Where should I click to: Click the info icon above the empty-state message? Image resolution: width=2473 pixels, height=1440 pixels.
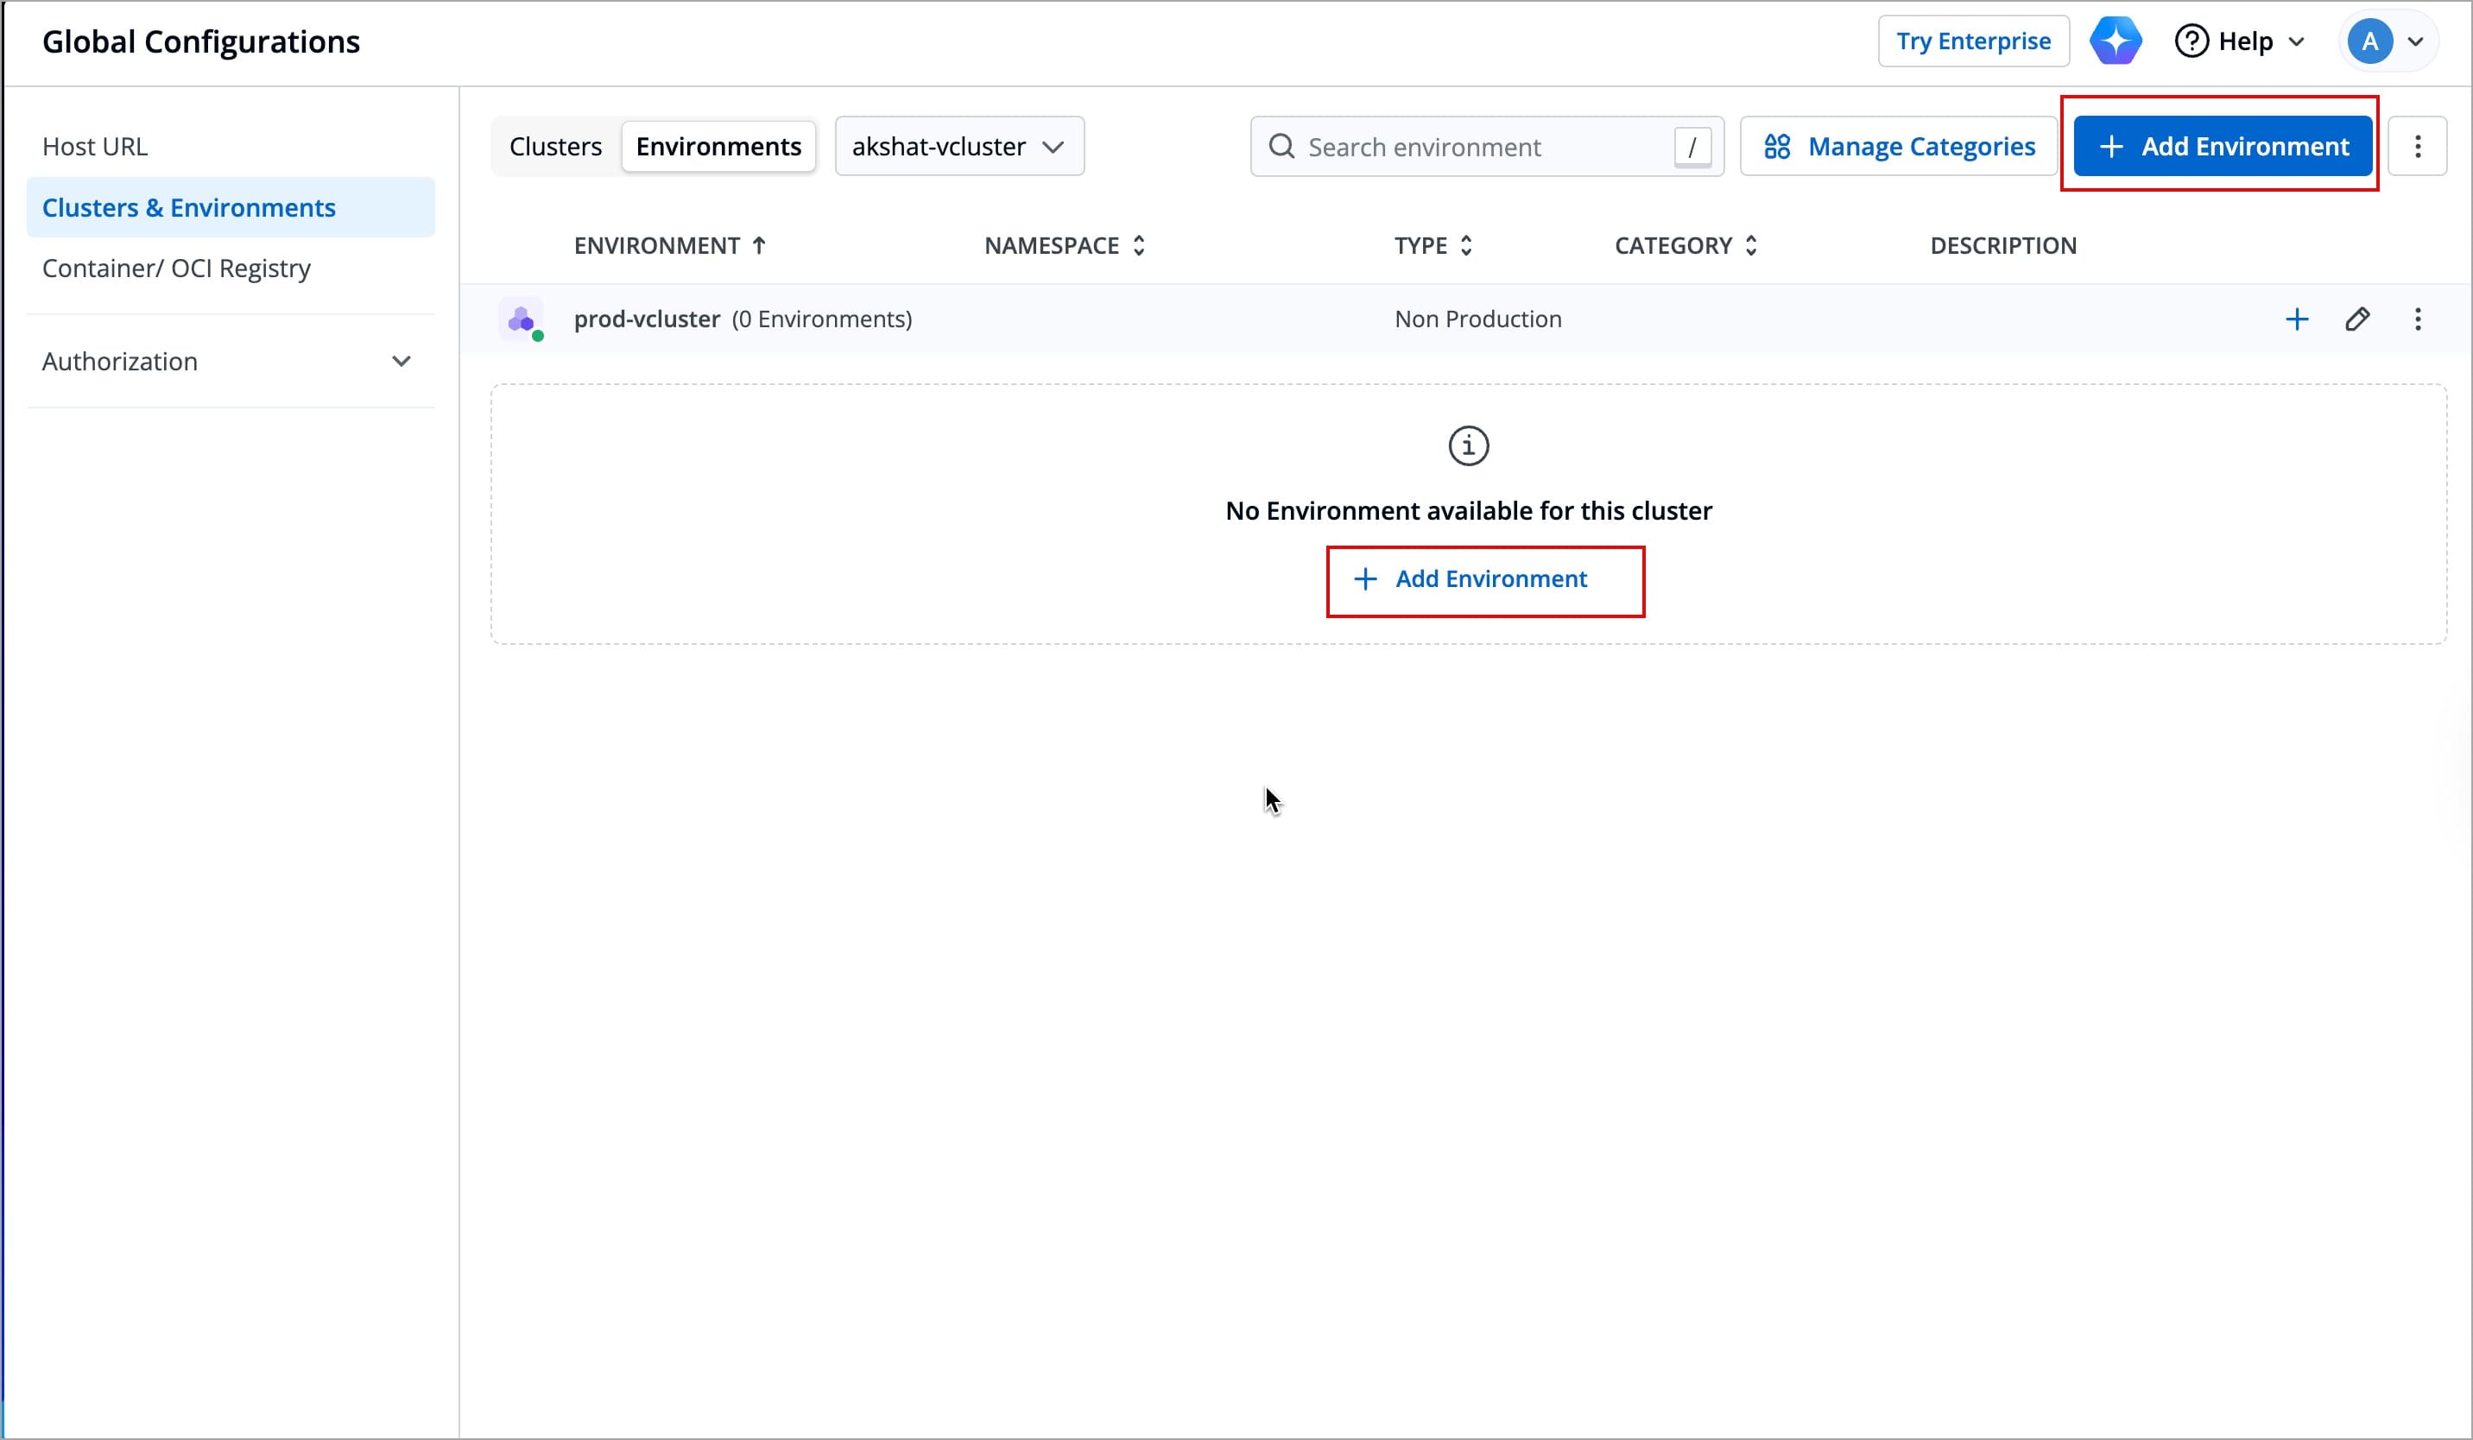[1467, 445]
